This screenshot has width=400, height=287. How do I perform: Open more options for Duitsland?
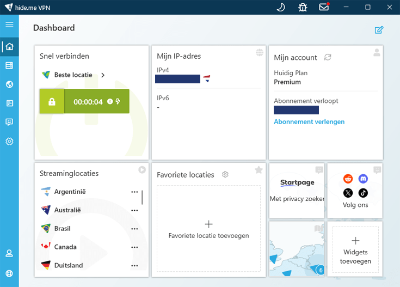(134, 266)
